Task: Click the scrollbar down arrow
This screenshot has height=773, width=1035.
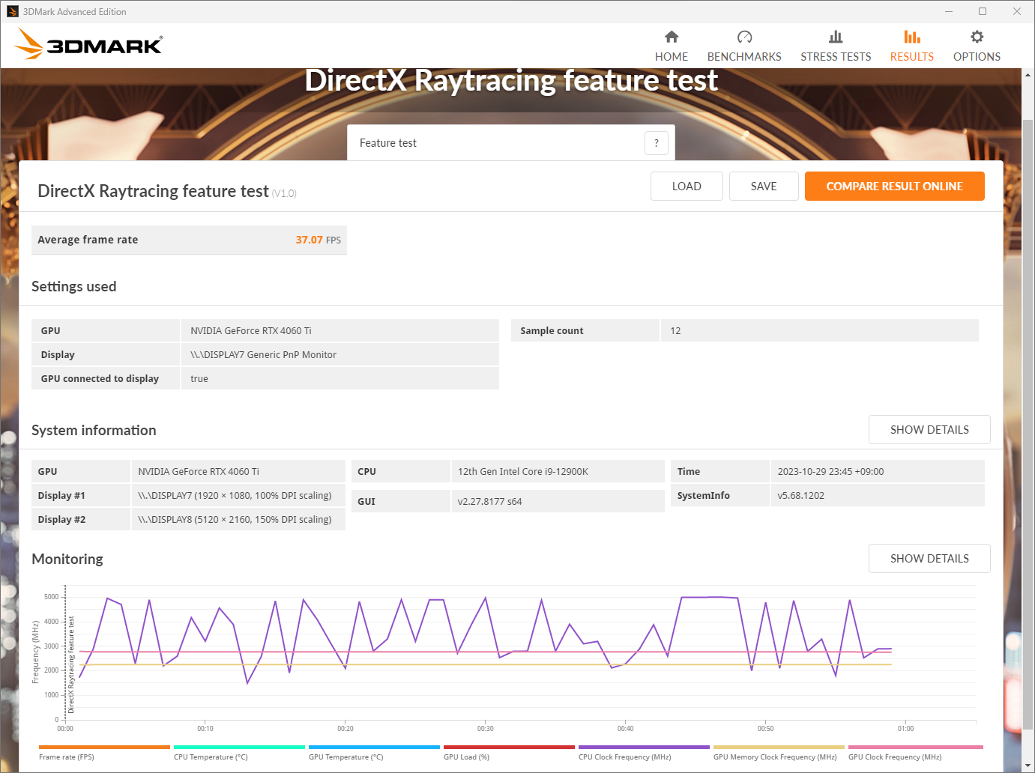Action: tap(1028, 766)
